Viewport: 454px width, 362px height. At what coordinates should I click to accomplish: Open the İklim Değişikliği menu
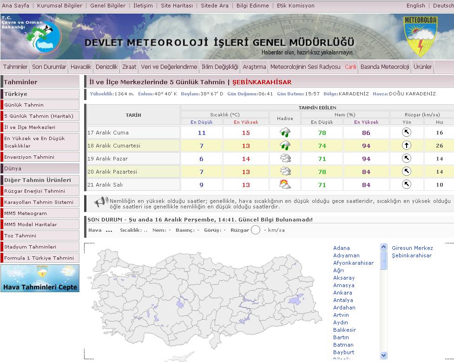[220, 67]
